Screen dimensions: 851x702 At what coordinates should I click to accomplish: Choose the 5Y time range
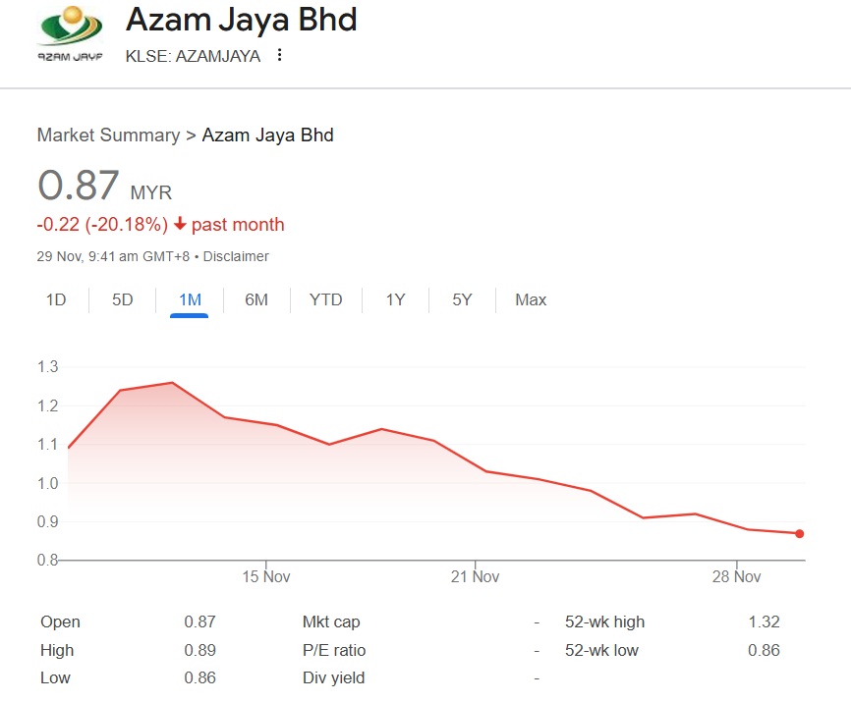[x=462, y=299]
